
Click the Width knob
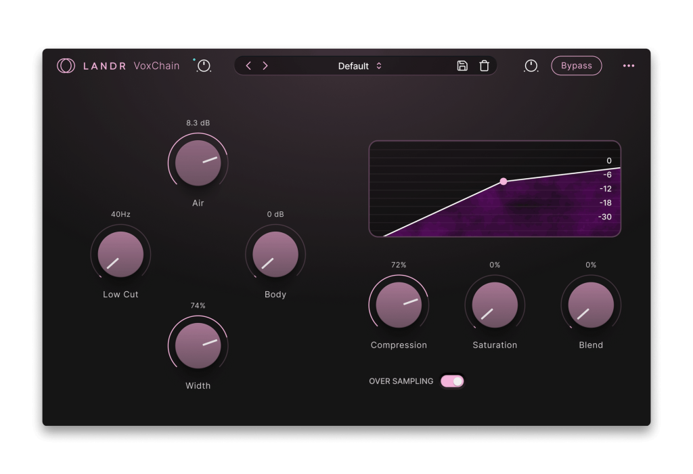(x=198, y=346)
